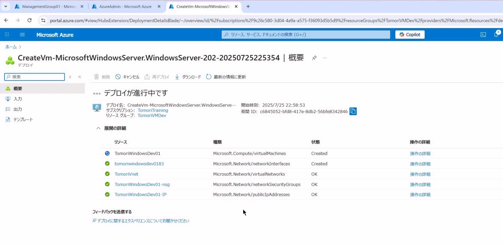Cancel the deployment with キャンセル
Screen dimensions: 503x244
tap(127, 77)
